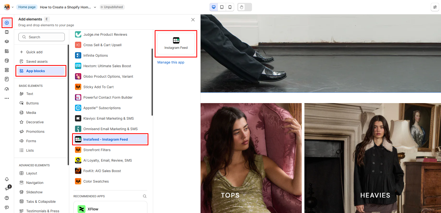The image size is (441, 213).
Task: Select Storefront Filters app
Action: (110, 150)
